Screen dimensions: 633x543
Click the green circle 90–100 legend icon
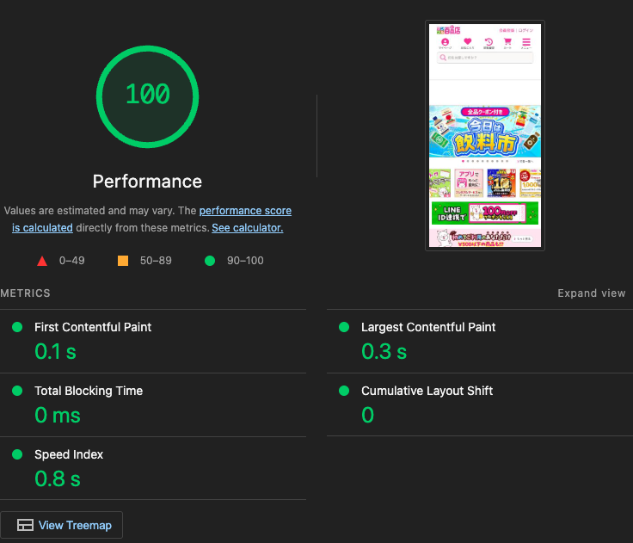coord(210,261)
